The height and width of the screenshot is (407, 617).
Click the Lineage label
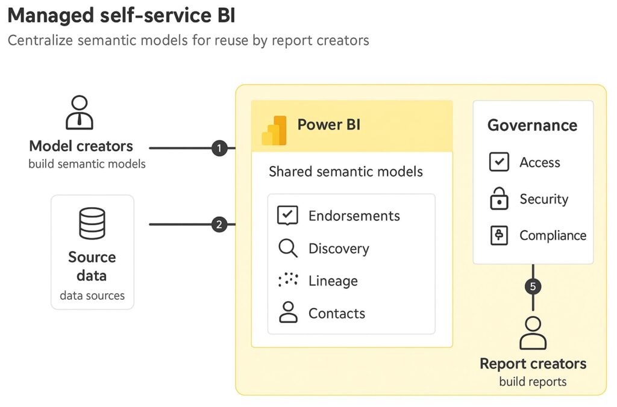click(x=333, y=281)
